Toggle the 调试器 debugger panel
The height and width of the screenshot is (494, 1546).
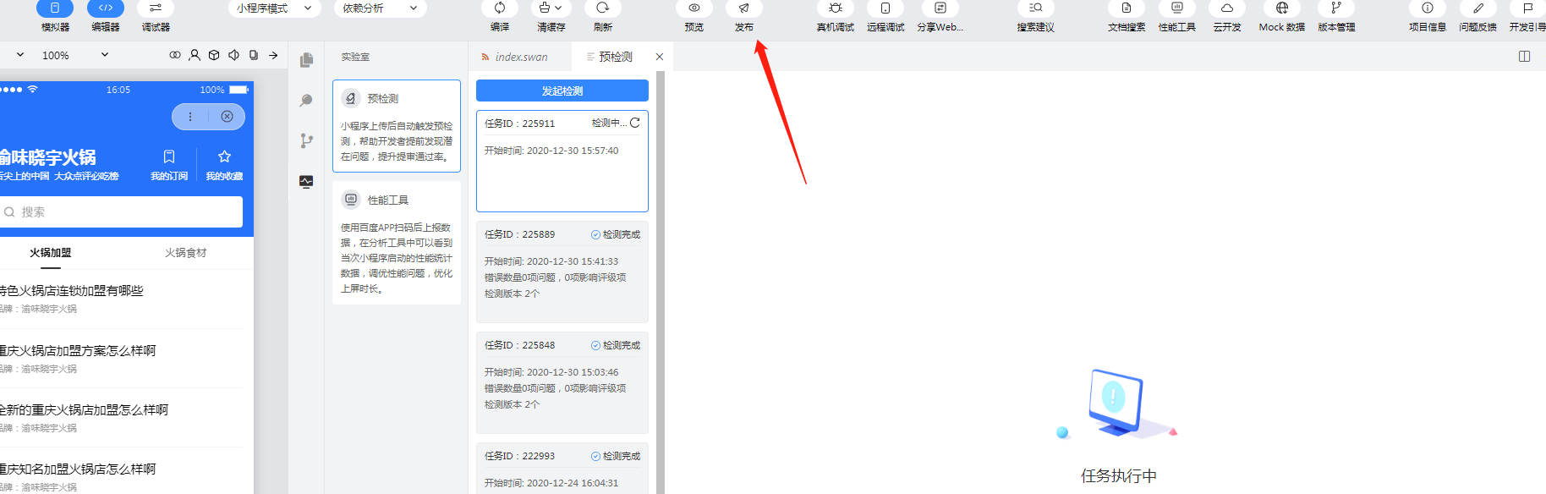[156, 8]
